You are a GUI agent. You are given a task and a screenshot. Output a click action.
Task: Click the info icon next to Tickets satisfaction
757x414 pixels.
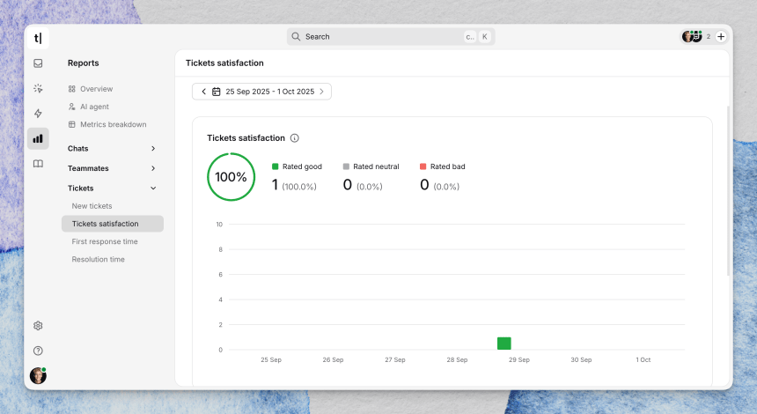point(295,138)
